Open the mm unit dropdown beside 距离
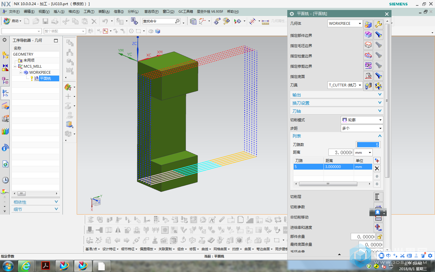The height and width of the screenshot is (272, 435). click(x=363, y=153)
